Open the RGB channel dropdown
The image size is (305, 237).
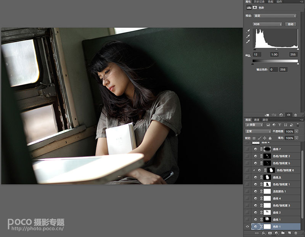coord(267,24)
